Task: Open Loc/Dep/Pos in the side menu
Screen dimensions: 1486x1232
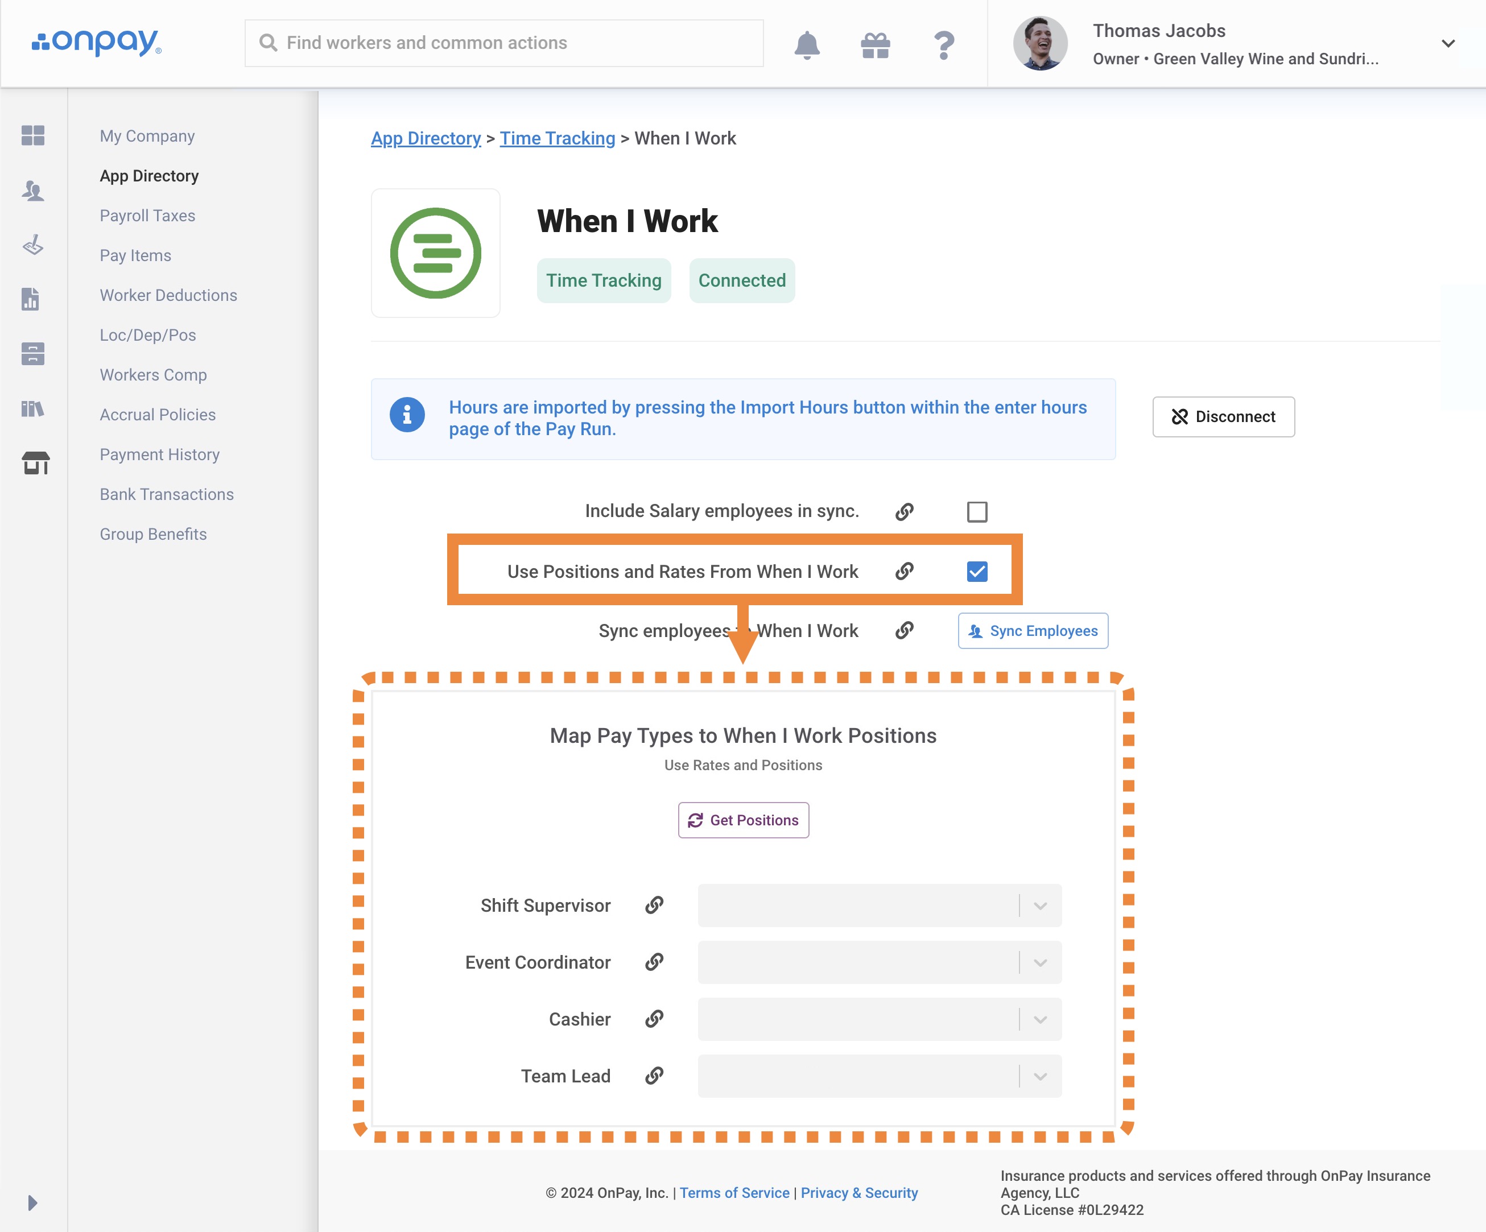Action: [x=148, y=334]
